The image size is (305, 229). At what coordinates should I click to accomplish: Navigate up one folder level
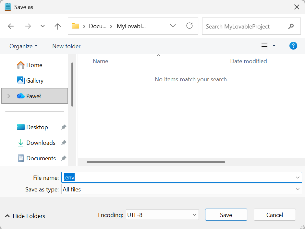click(x=57, y=26)
